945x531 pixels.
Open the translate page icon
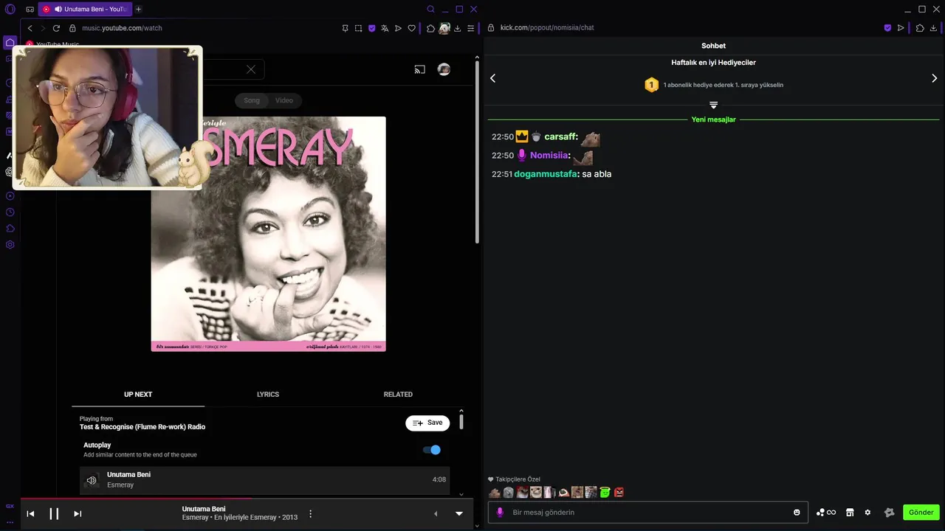[385, 28]
